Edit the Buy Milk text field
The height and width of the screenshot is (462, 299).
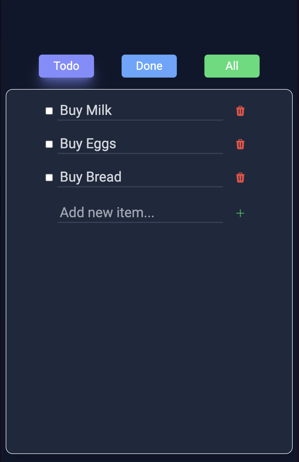(140, 111)
